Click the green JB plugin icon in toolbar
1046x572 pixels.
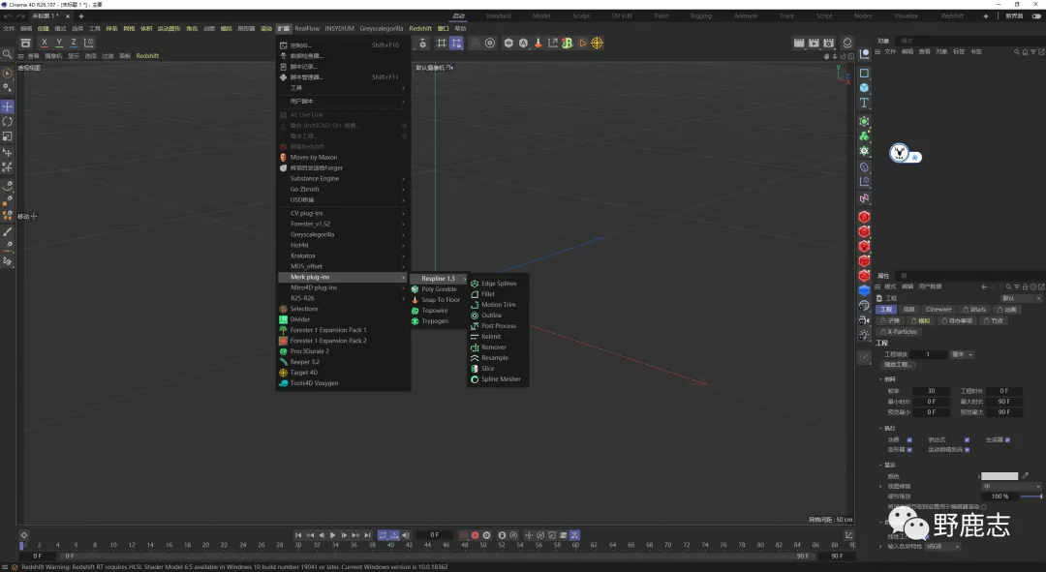click(567, 43)
